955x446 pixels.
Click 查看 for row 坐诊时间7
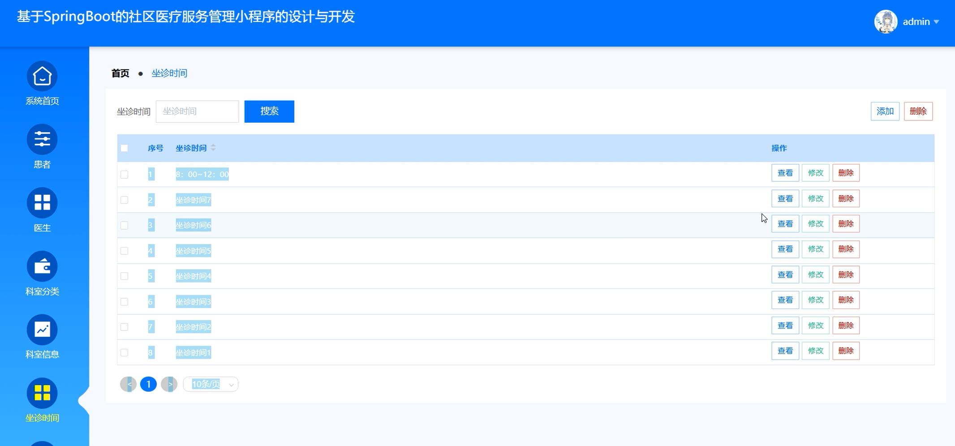pyautogui.click(x=785, y=198)
